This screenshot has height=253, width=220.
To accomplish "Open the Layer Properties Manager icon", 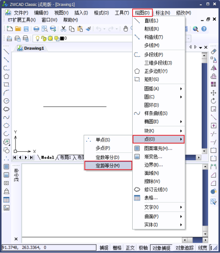I will pyautogui.click(x=9, y=39).
